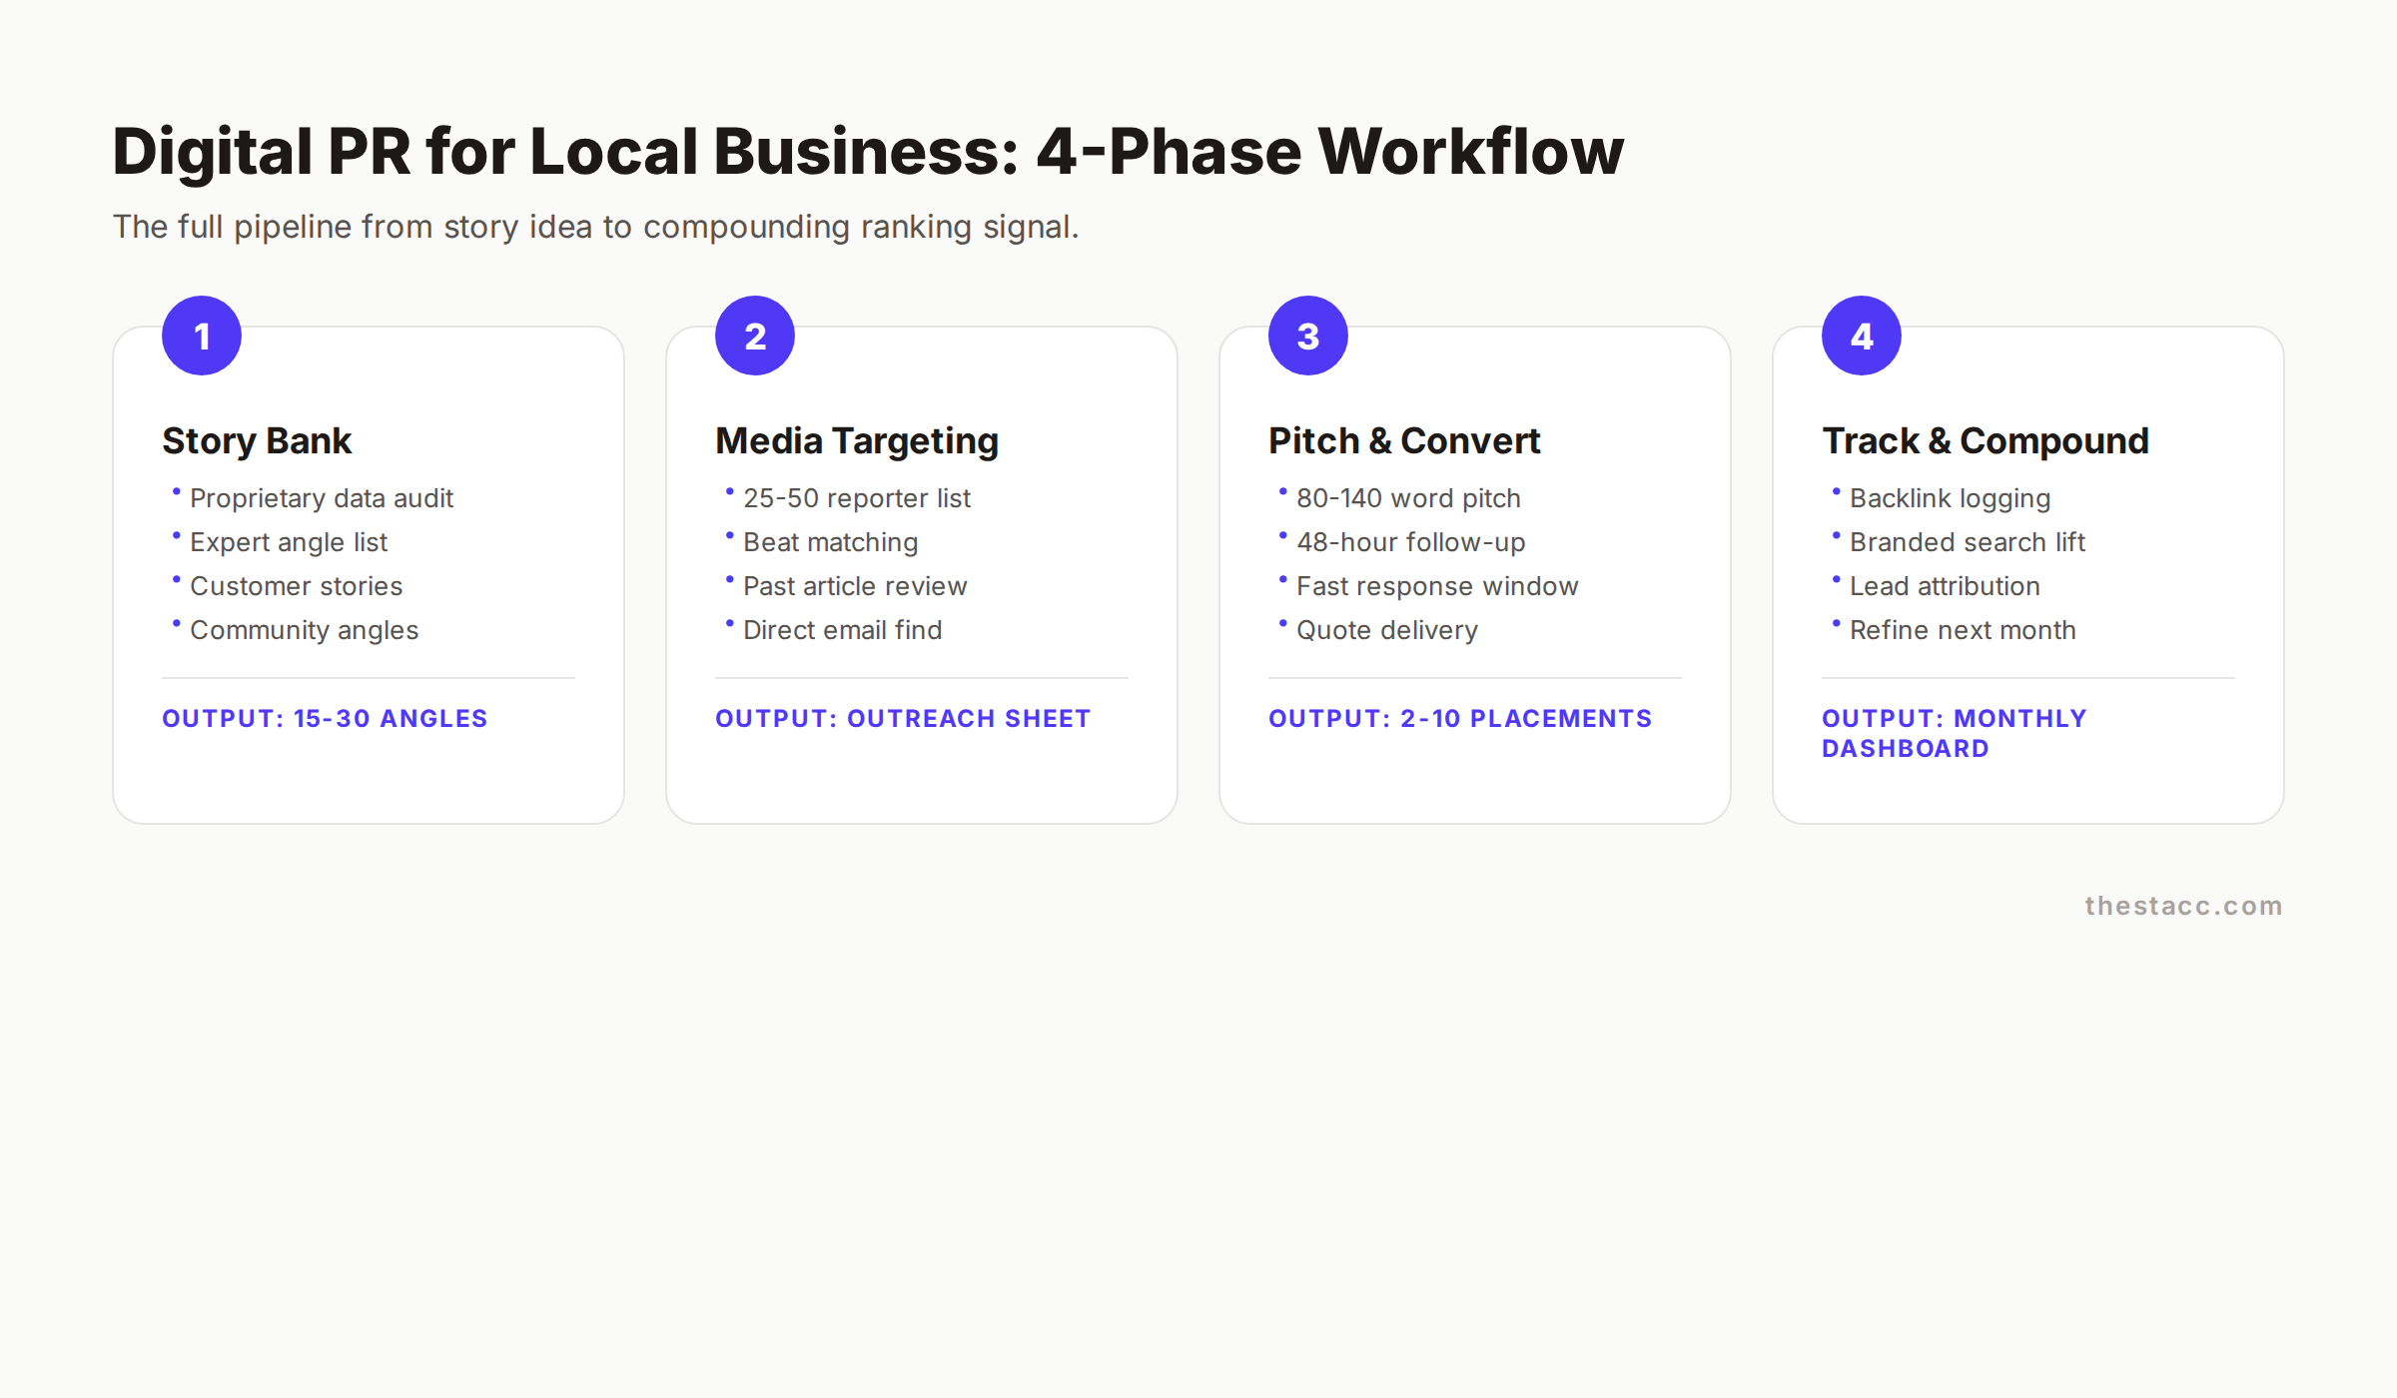Click 'OUTPUT: OUTREACH SHEET' label
This screenshot has width=2397, height=1398.
[903, 718]
